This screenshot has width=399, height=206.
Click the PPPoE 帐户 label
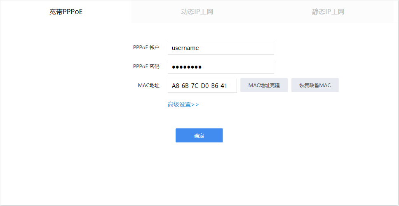146,47
